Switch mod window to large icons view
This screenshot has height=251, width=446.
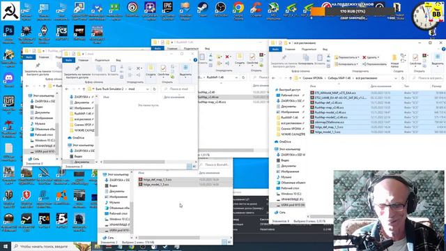pyautogui.click(x=194, y=166)
